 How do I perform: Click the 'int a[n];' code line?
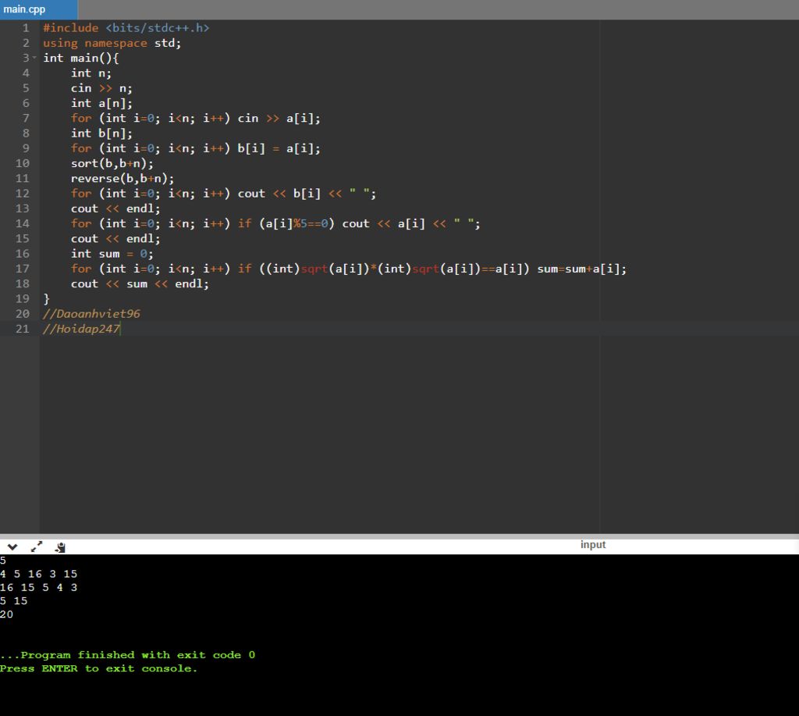[x=101, y=103]
